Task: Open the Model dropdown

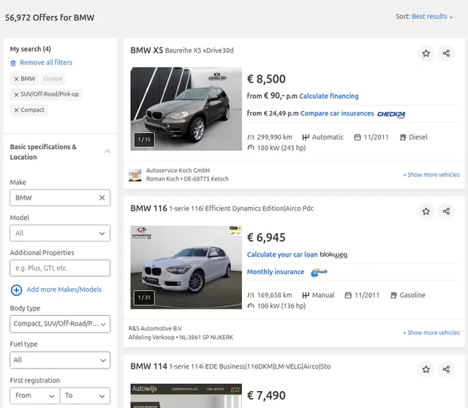Action: (x=60, y=233)
